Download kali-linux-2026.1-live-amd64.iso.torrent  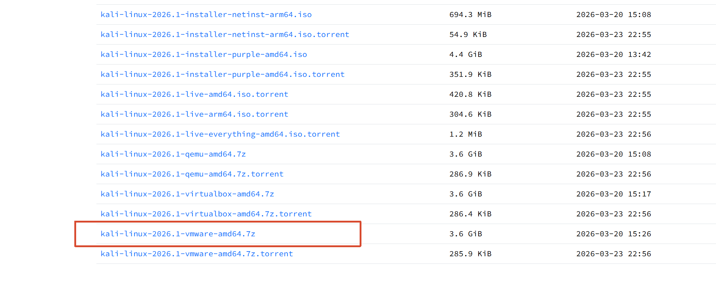[x=194, y=94]
